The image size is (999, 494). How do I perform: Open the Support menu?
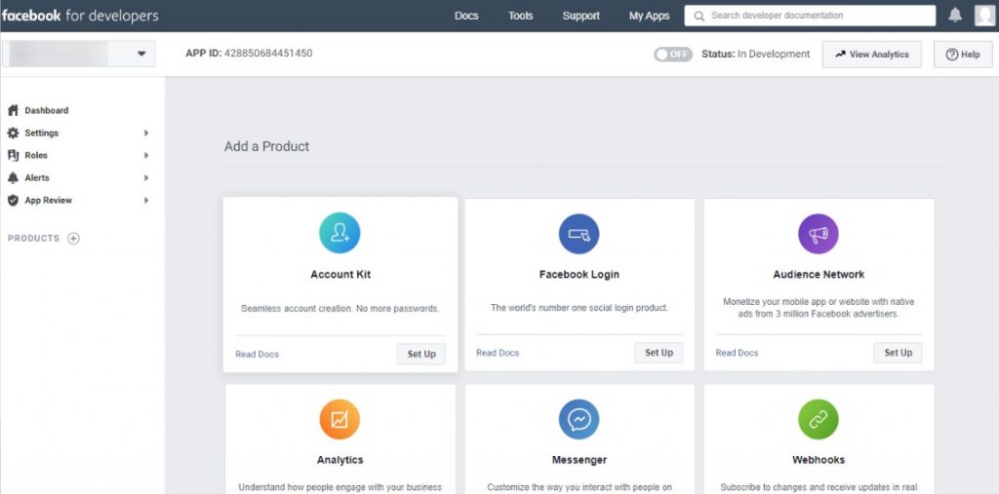coord(581,16)
